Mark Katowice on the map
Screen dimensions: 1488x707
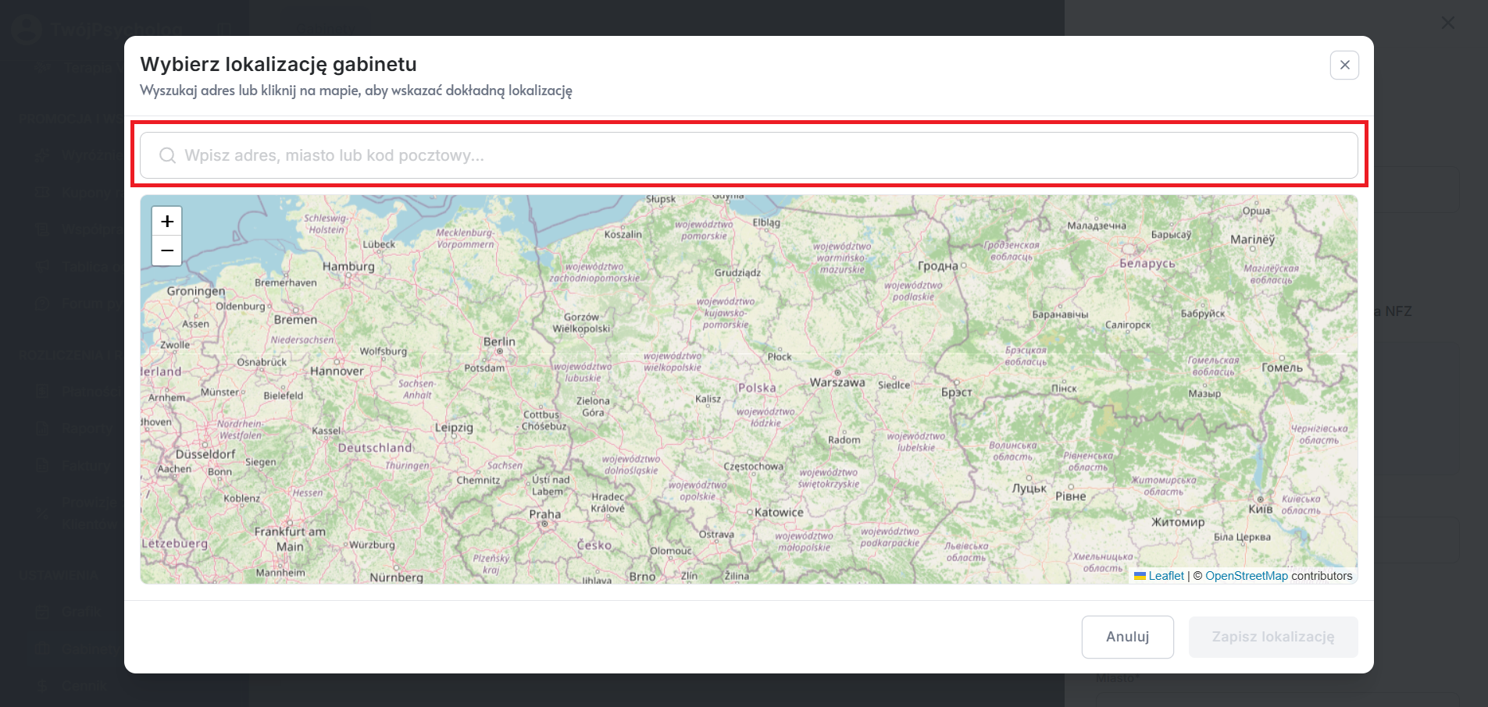(x=751, y=513)
